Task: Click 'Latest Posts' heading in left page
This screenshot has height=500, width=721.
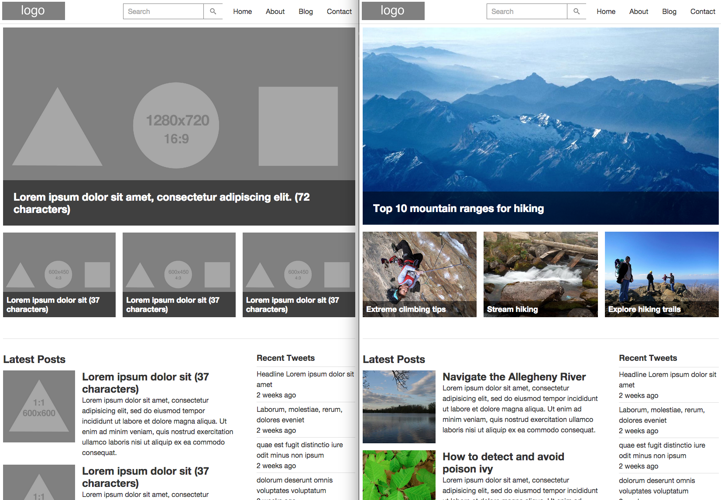Action: 34,360
